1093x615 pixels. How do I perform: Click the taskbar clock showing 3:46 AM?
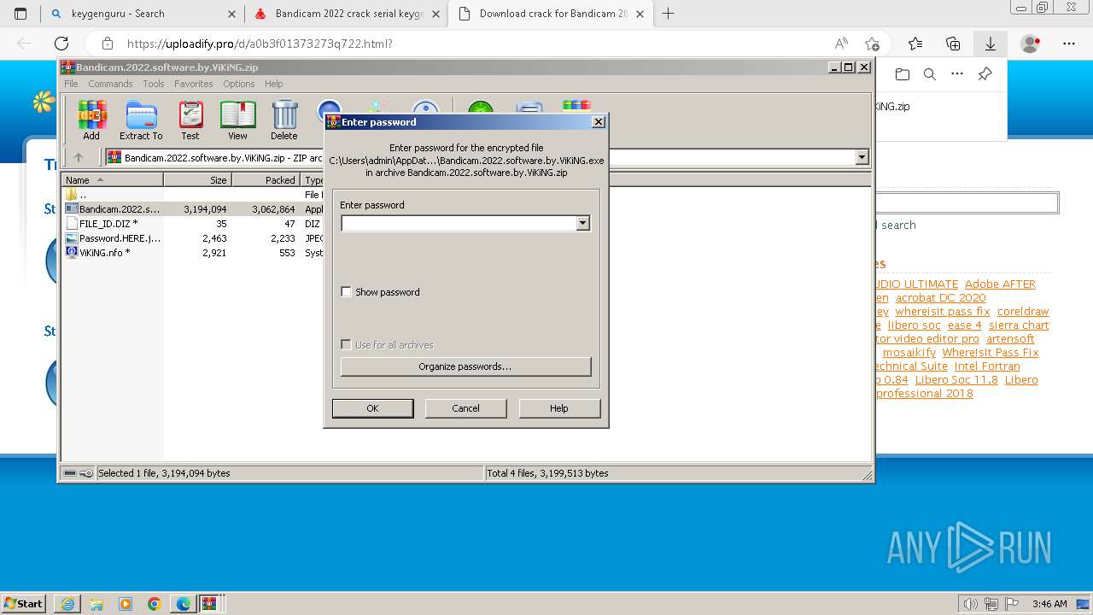[1049, 604]
